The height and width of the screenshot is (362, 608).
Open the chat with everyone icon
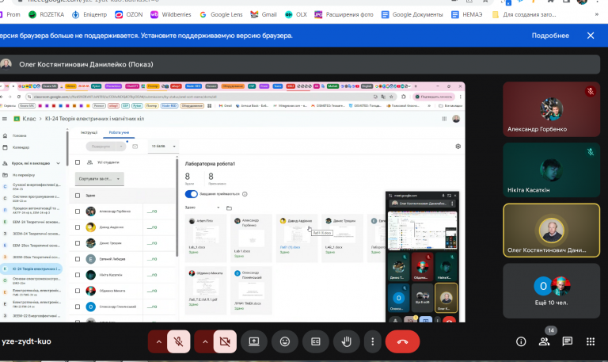point(568,341)
